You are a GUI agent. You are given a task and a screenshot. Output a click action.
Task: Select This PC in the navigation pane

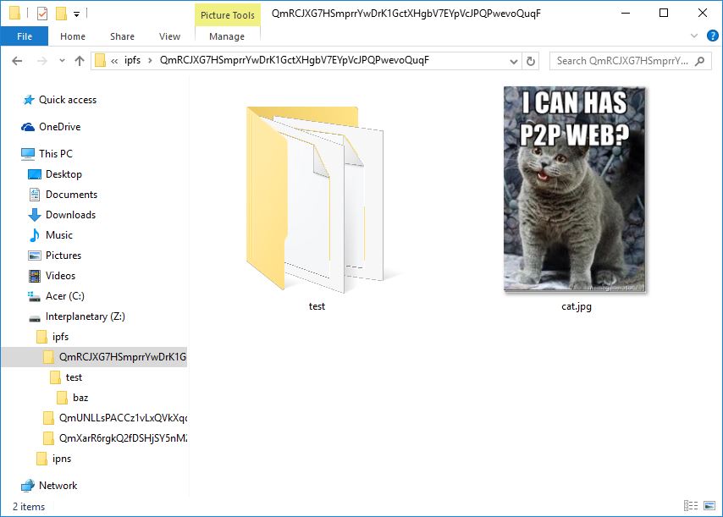(47, 153)
